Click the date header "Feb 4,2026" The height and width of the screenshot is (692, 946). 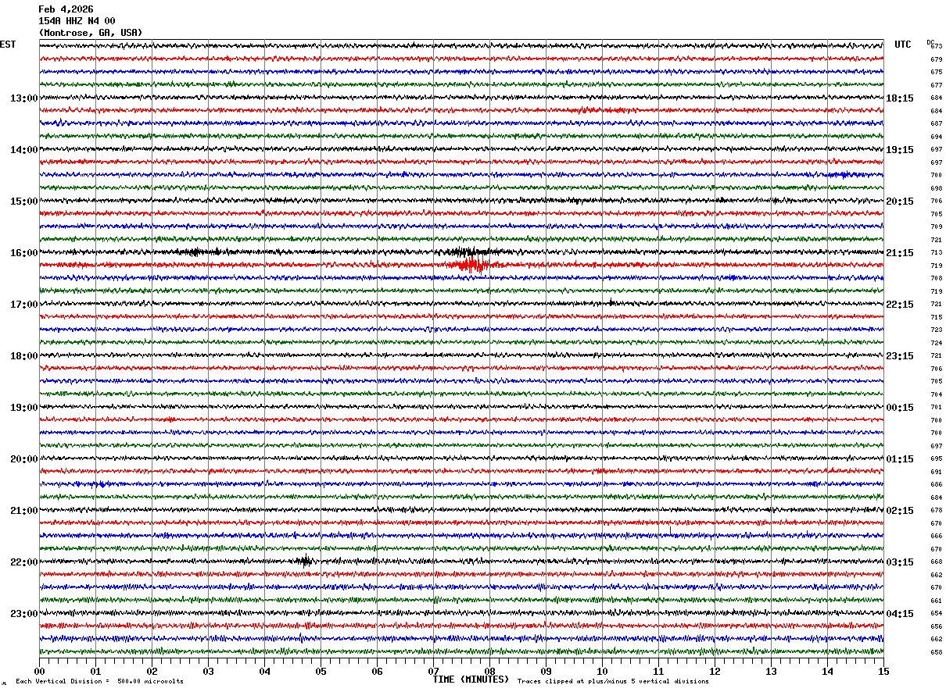point(66,9)
